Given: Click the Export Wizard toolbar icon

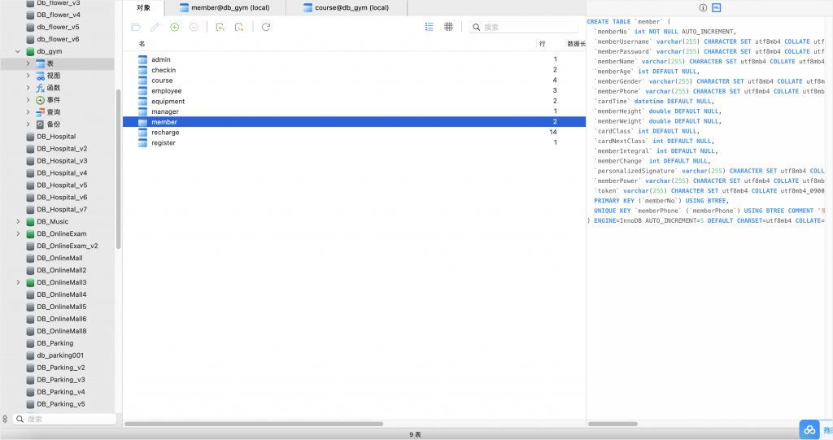Looking at the screenshot, I should click(x=239, y=27).
